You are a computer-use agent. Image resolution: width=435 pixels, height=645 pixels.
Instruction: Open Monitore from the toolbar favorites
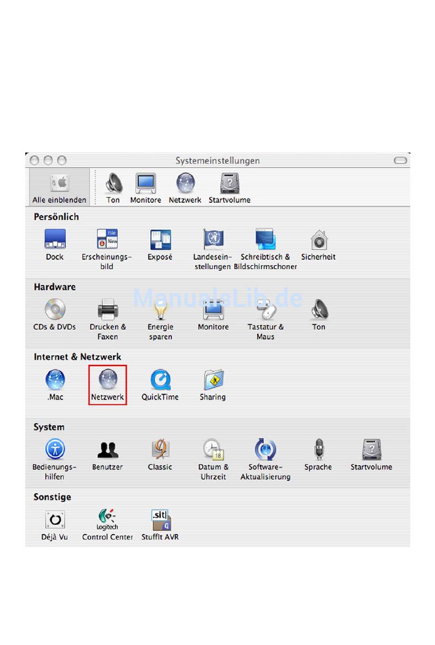tap(146, 188)
